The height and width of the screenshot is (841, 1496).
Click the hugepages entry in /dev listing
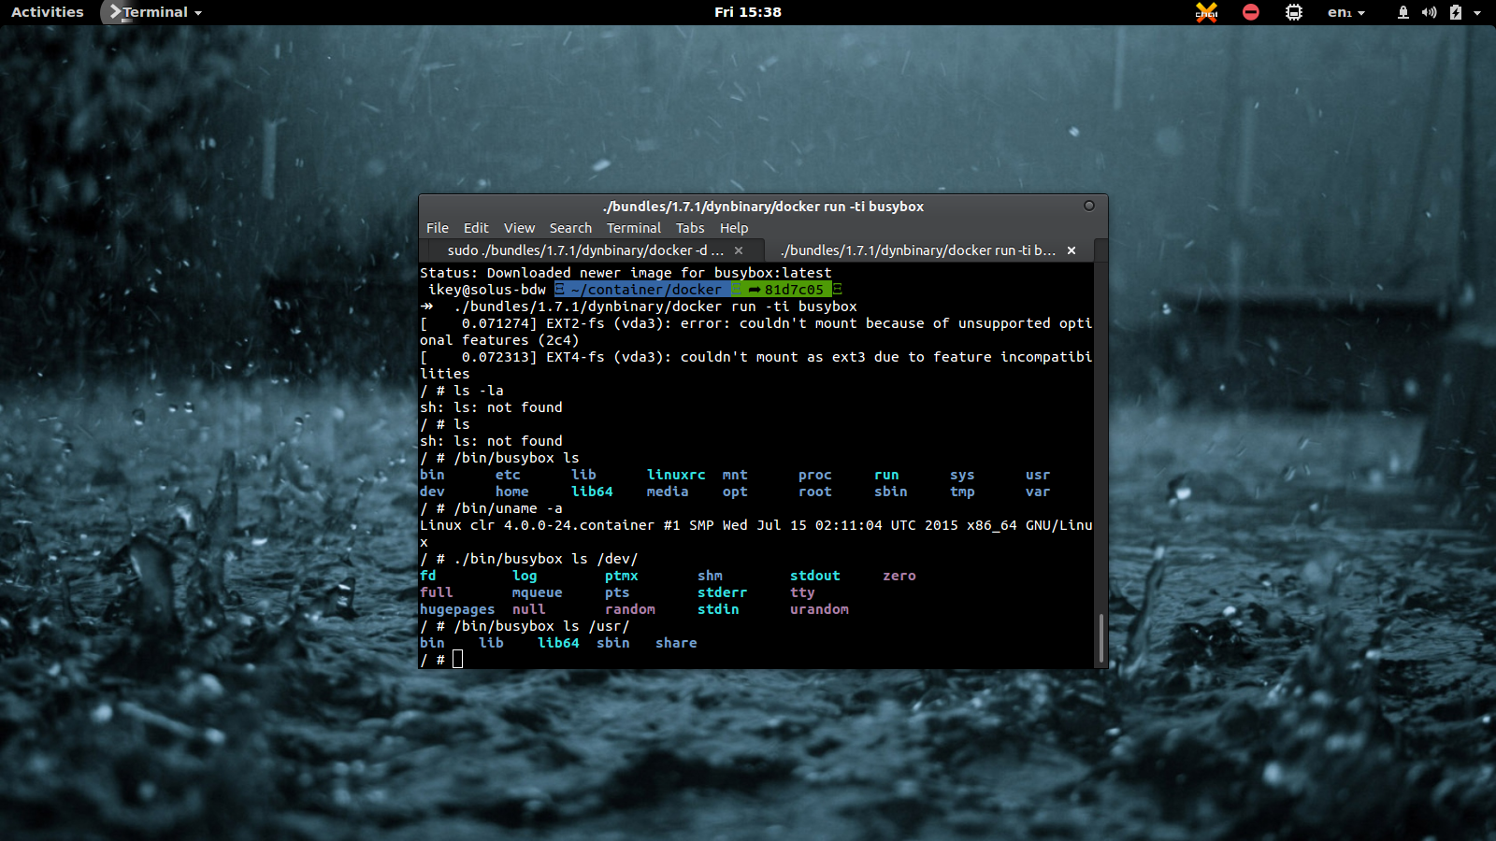(x=457, y=609)
